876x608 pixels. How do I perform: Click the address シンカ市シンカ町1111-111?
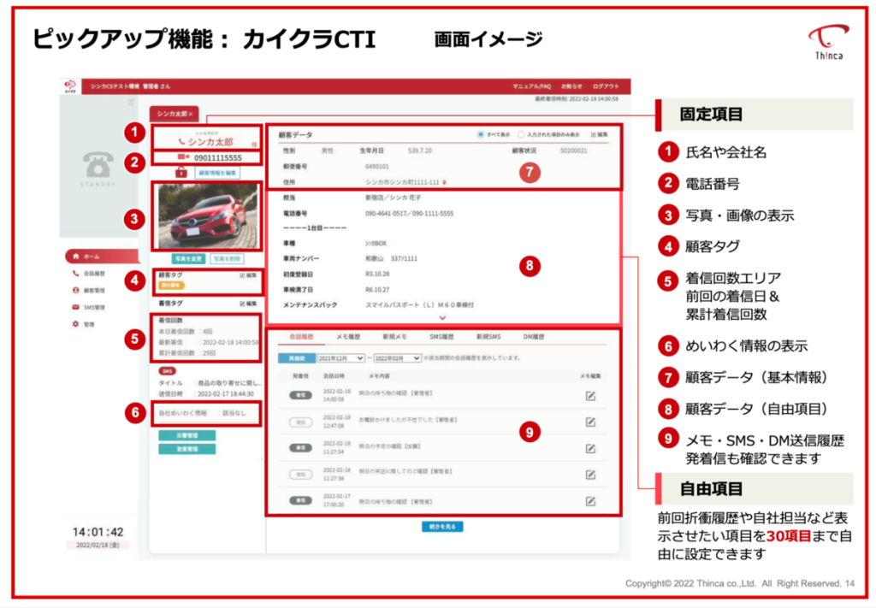point(402,182)
